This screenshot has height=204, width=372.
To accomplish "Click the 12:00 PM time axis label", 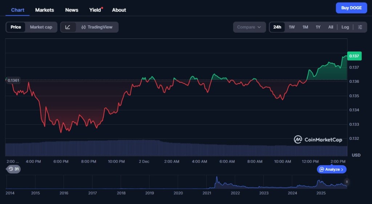I will pyautogui.click(x=310, y=162).
